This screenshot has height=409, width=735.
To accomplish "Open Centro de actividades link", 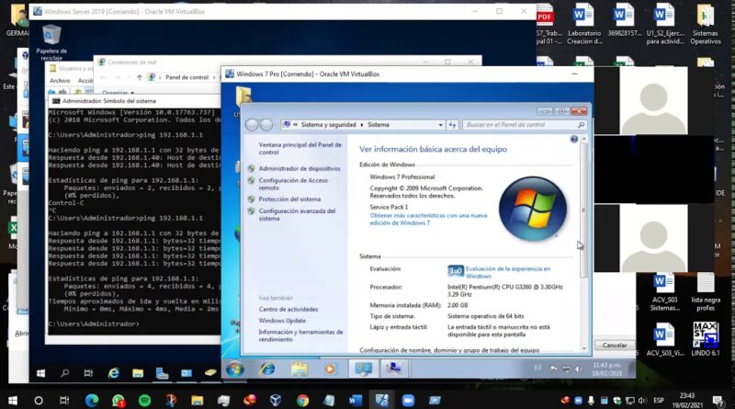I will coord(288,310).
